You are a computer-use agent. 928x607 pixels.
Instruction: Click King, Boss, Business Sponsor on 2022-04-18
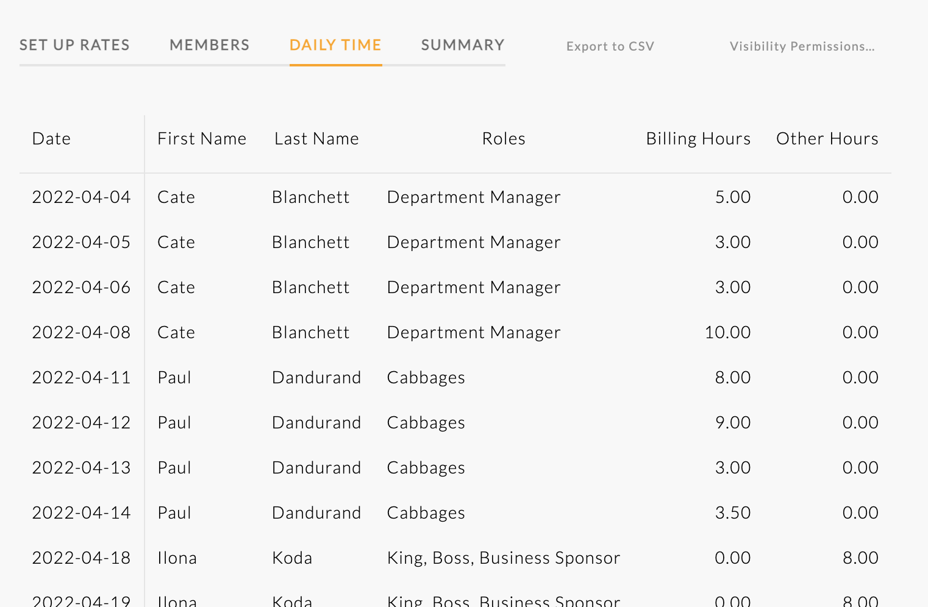tap(503, 558)
